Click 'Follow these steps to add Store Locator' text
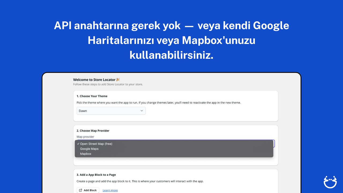This screenshot has width=343, height=193. click(x=108, y=84)
